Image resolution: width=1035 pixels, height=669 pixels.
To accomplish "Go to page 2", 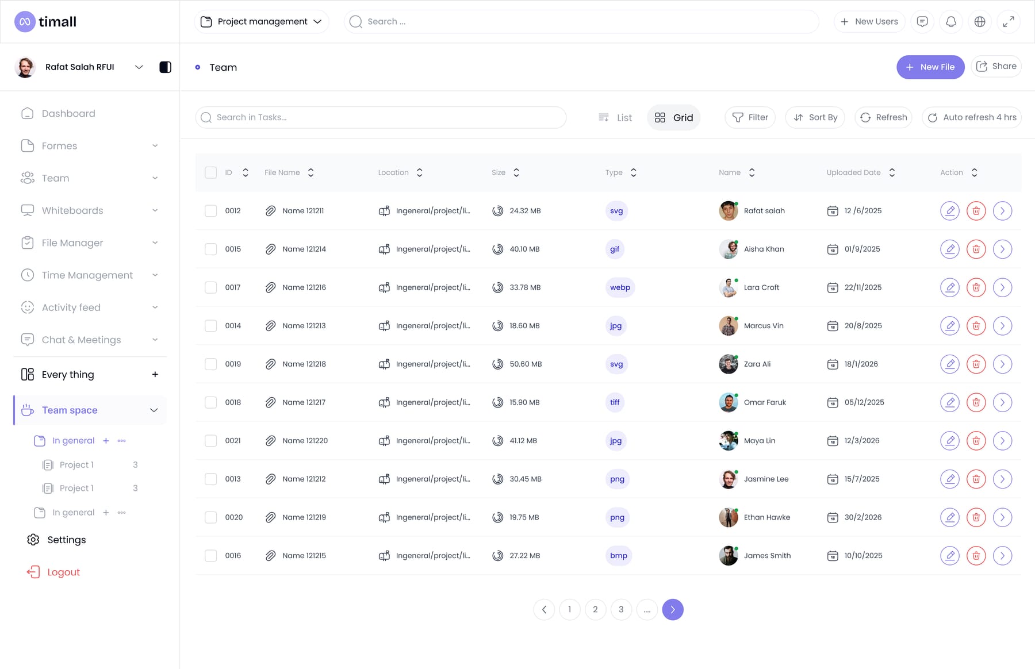I will (595, 610).
